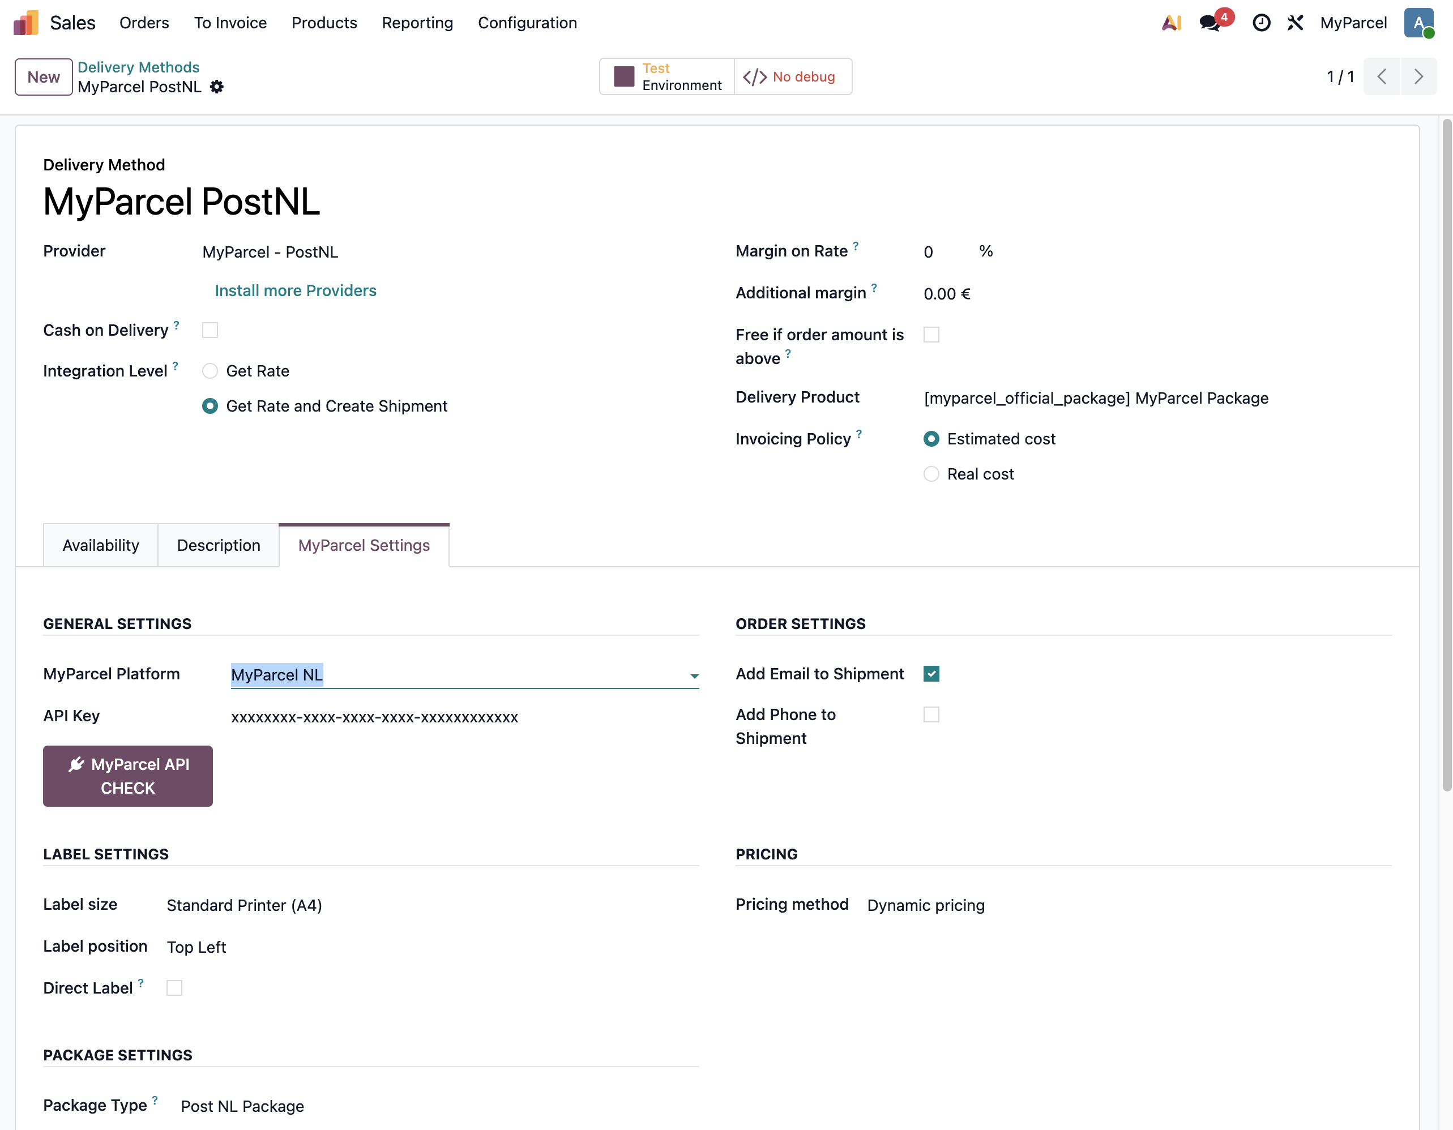Image resolution: width=1453 pixels, height=1130 pixels.
Task: Run the MyParcel API CHECK button
Action: [x=128, y=776]
